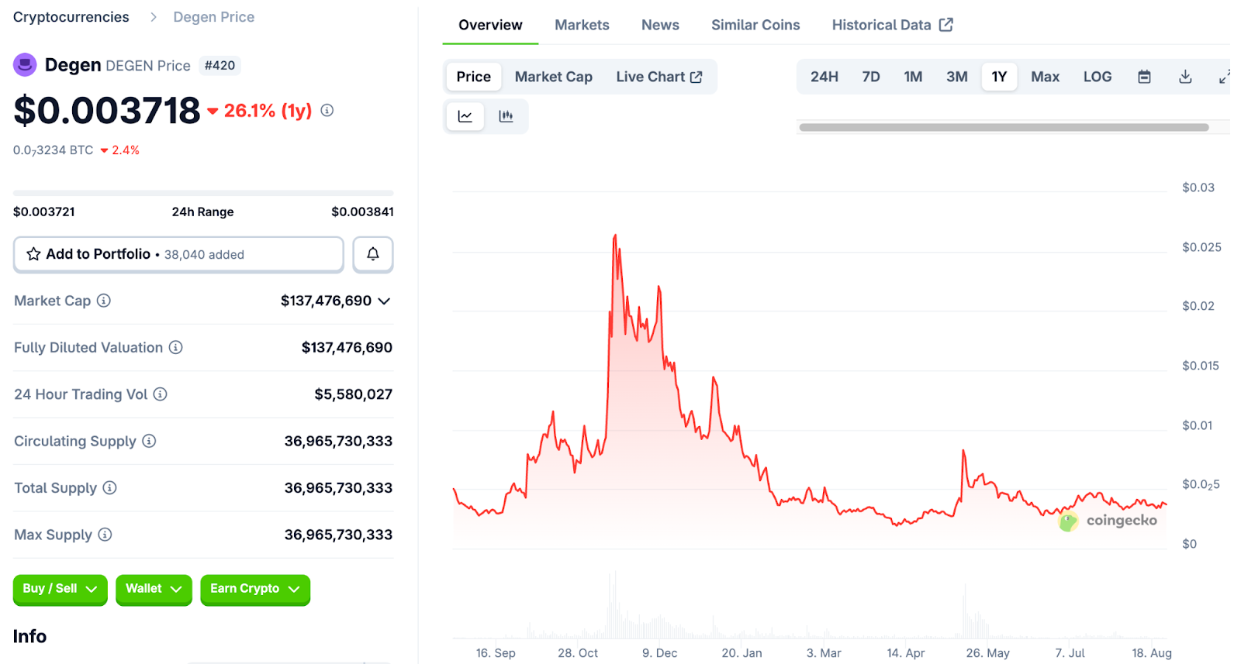Open the calendar date range picker
Image resolution: width=1241 pixels, height=664 pixels.
[1144, 77]
